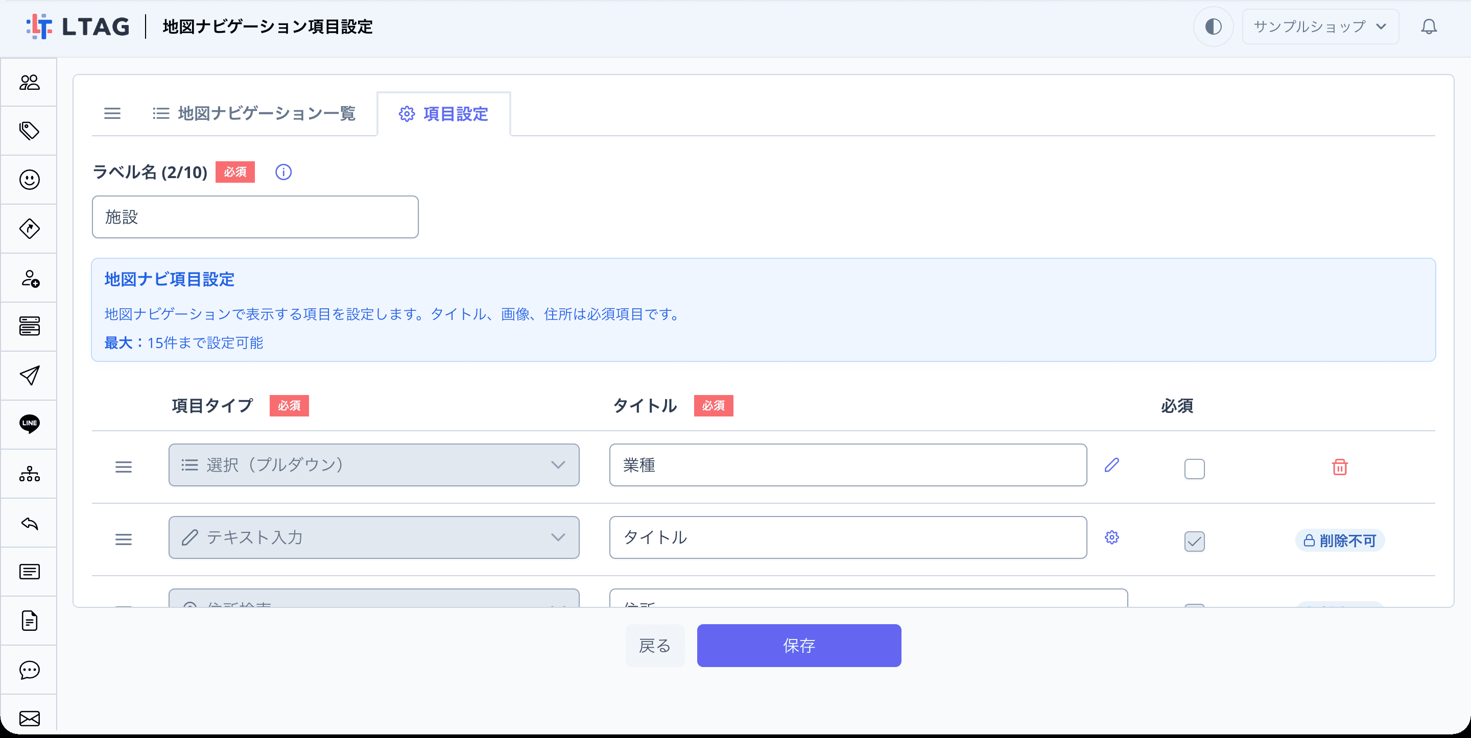This screenshot has width=1471, height=738.
Task: Grab the drag handle of the 業種 row
Action: 123,467
